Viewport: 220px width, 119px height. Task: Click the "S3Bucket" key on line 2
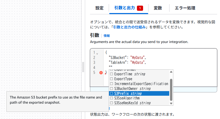tap(118, 58)
